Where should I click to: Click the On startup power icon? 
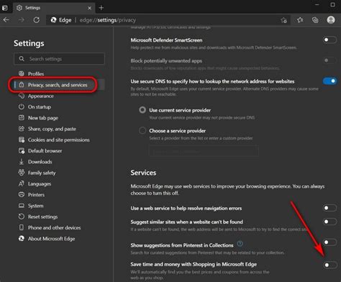[22, 106]
